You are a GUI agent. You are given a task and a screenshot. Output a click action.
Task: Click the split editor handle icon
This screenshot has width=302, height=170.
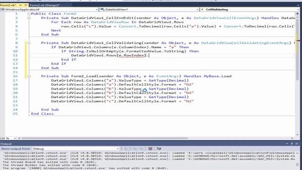pyautogui.click(x=297, y=14)
